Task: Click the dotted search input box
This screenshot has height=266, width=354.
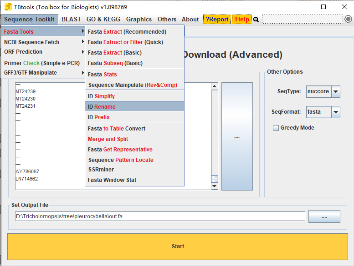Action: pyautogui.click(x=303, y=19)
